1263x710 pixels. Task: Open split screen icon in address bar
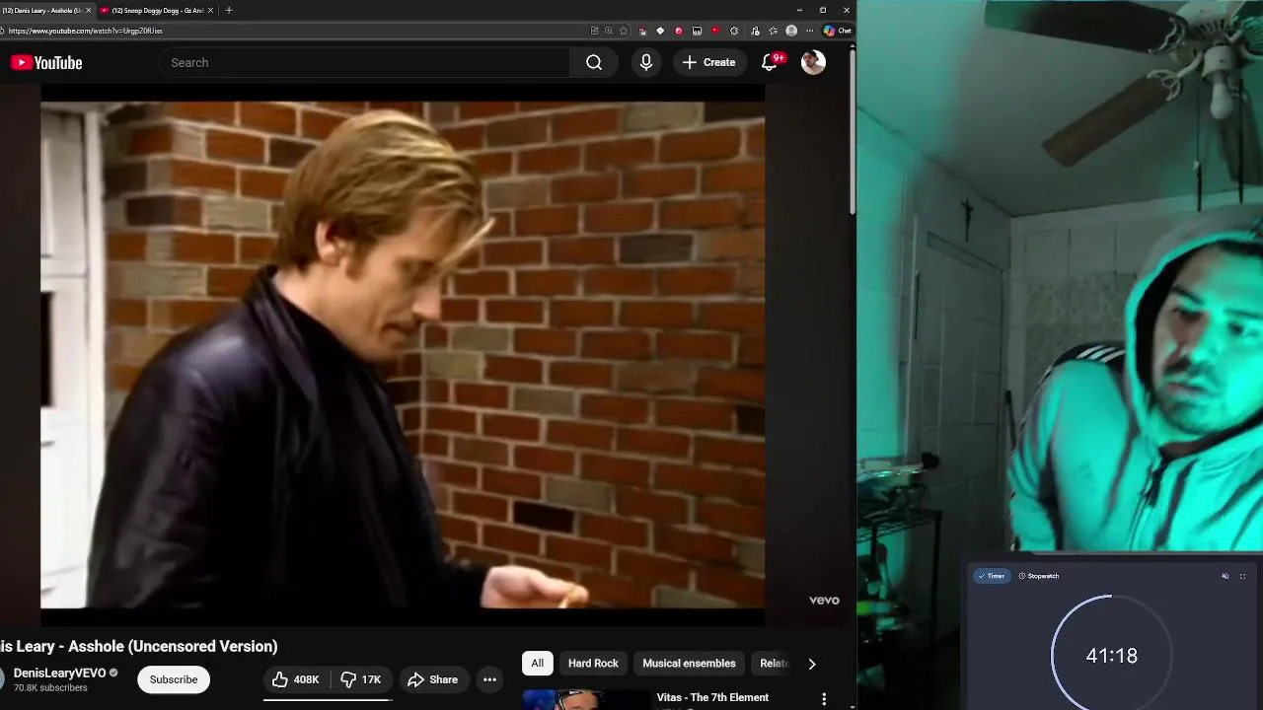[594, 31]
